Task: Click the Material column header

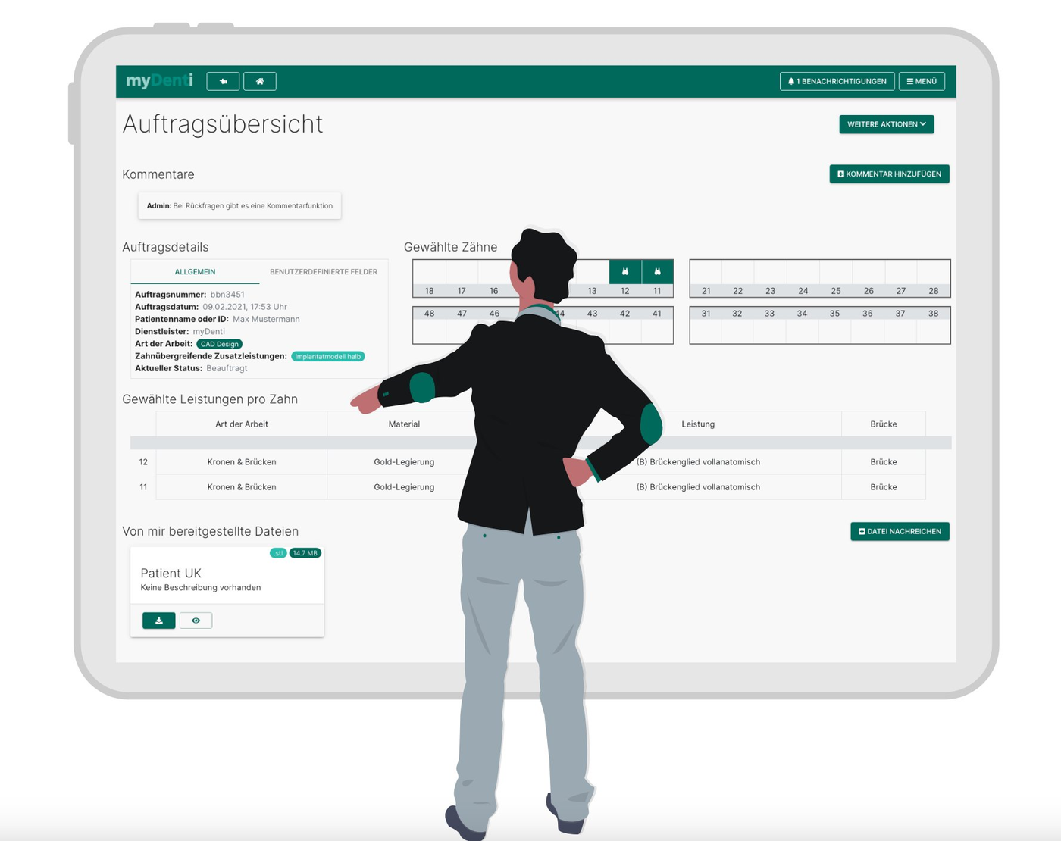Action: pyautogui.click(x=404, y=424)
